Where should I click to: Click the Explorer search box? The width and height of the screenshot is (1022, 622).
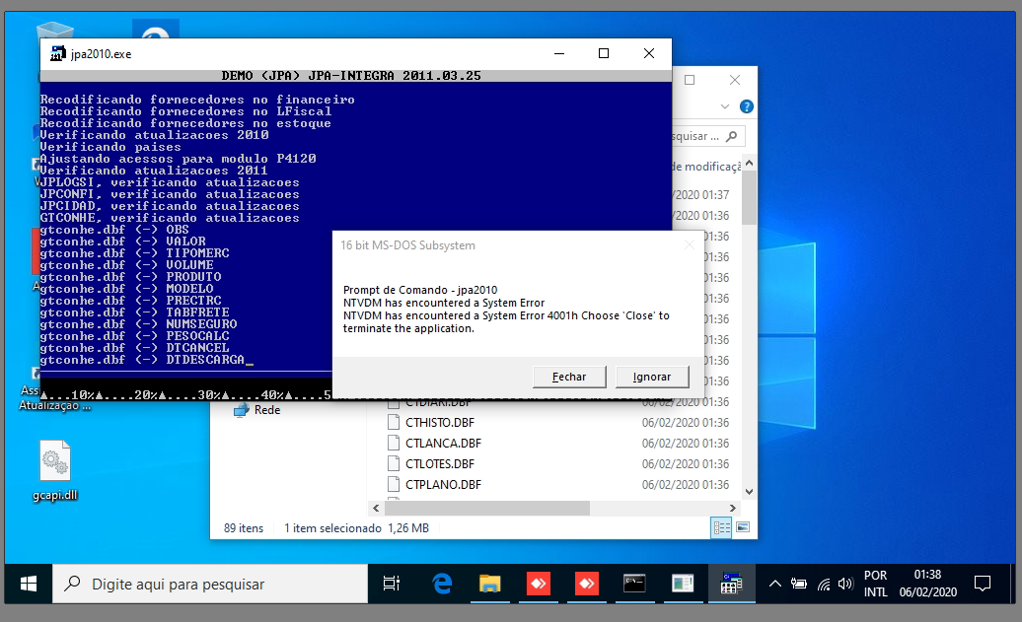(x=698, y=136)
